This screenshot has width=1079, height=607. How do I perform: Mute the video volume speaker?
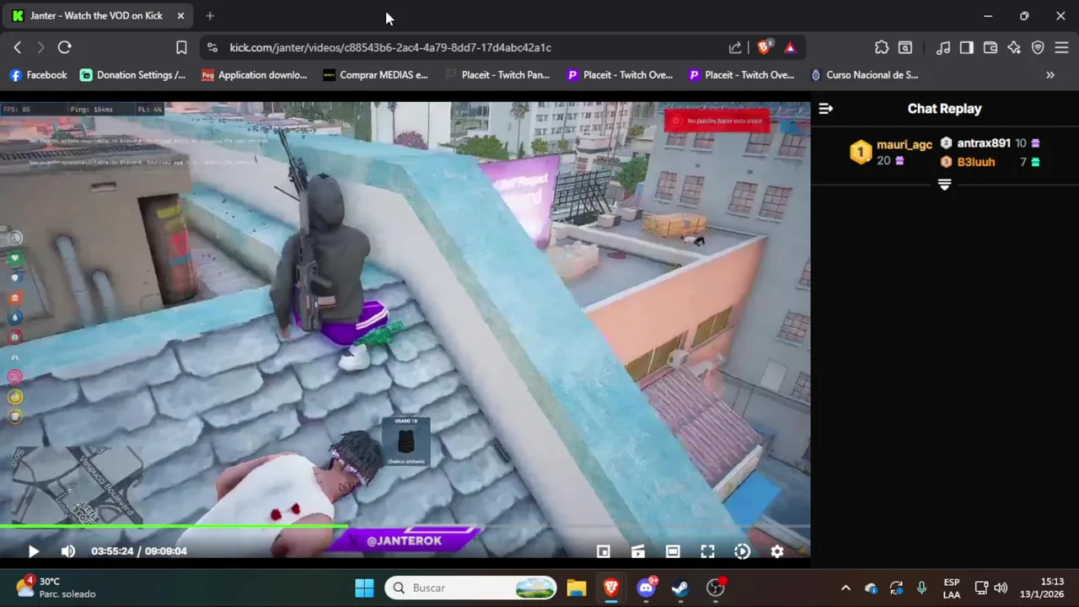coord(68,551)
